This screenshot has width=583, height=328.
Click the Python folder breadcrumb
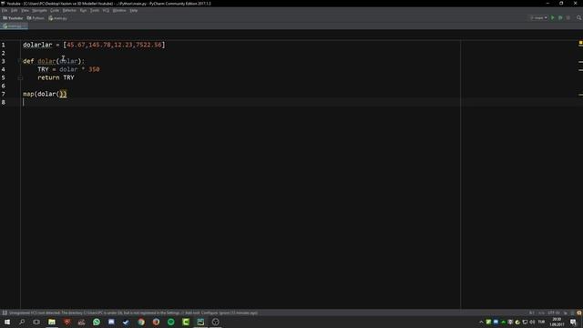tap(36, 18)
